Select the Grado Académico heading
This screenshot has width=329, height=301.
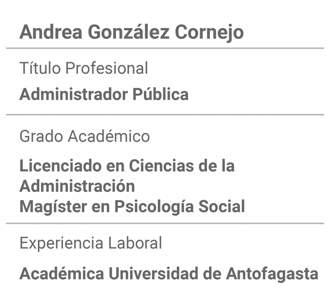click(84, 136)
